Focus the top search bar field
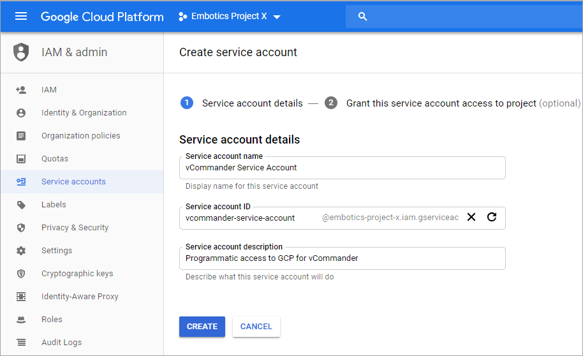 pos(464,17)
